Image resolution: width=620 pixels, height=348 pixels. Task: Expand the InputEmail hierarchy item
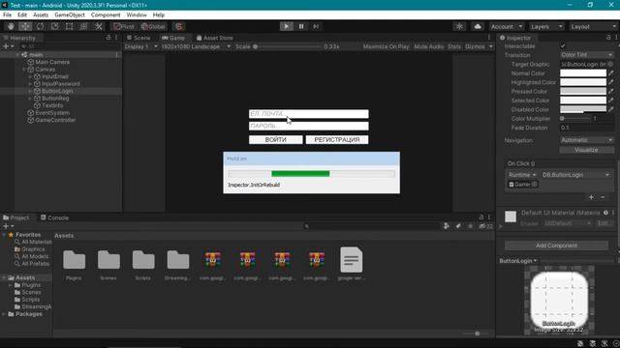click(x=30, y=76)
